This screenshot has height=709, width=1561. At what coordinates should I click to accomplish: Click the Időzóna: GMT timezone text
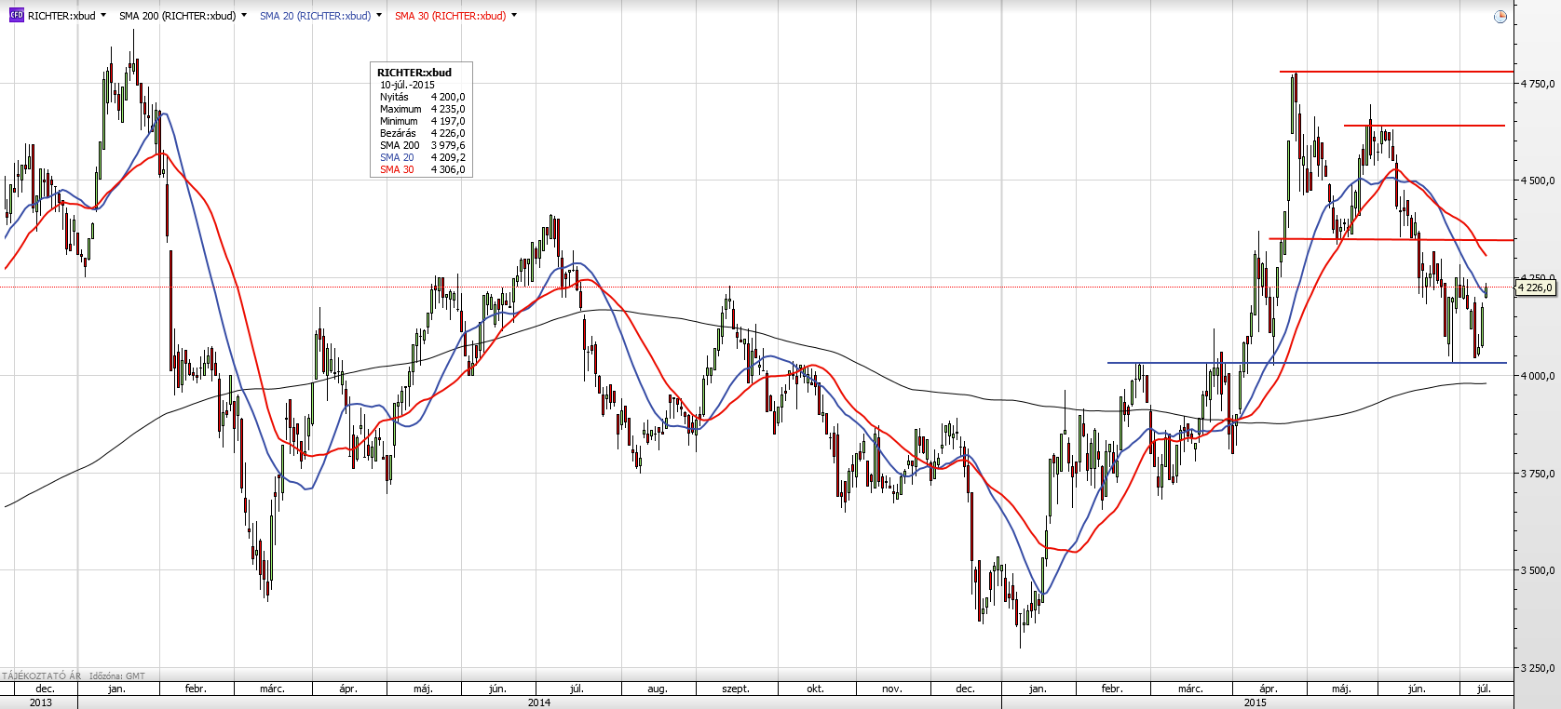coord(117,676)
